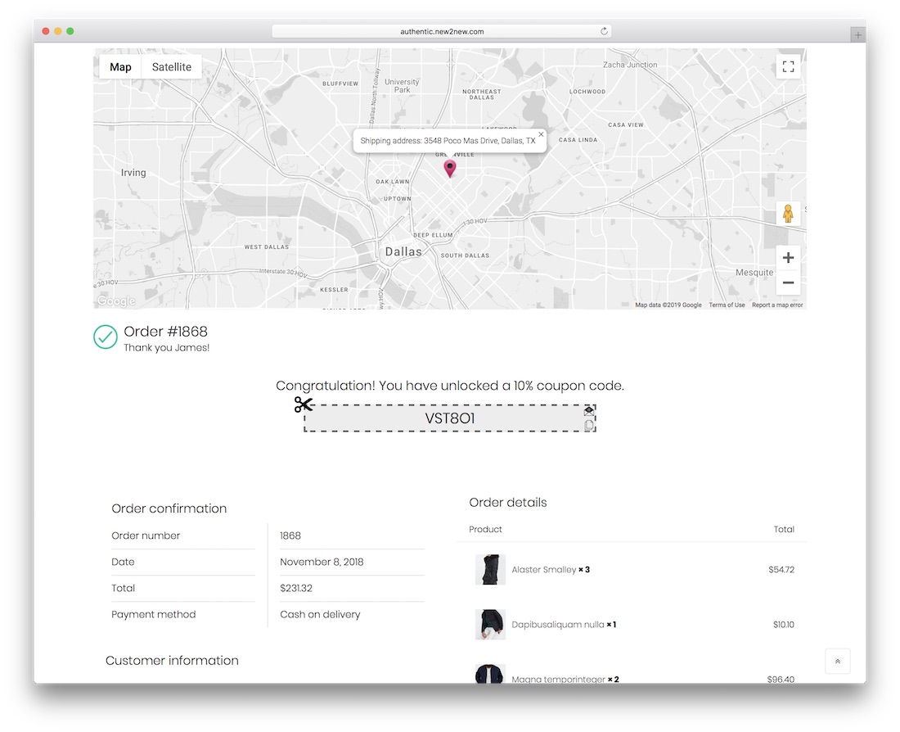This screenshot has width=900, height=732.
Task: Zoom out of the map
Action: (x=788, y=283)
